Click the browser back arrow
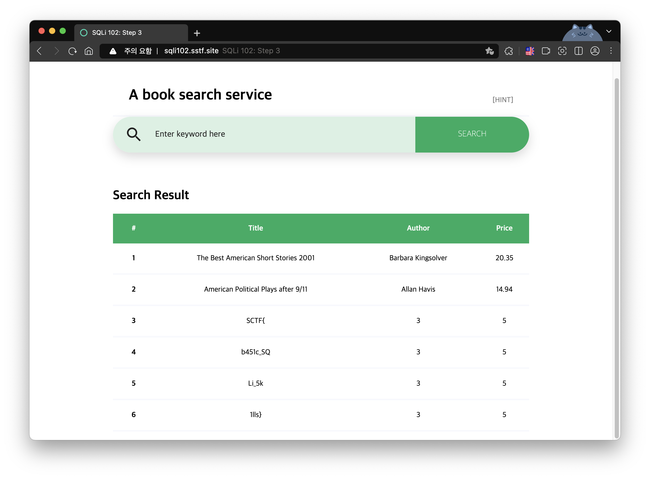Image resolution: width=650 pixels, height=479 pixels. [x=40, y=51]
